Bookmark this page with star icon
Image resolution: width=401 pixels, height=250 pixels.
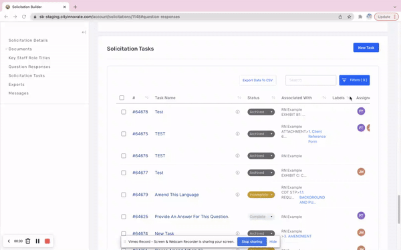pyautogui.click(x=349, y=17)
